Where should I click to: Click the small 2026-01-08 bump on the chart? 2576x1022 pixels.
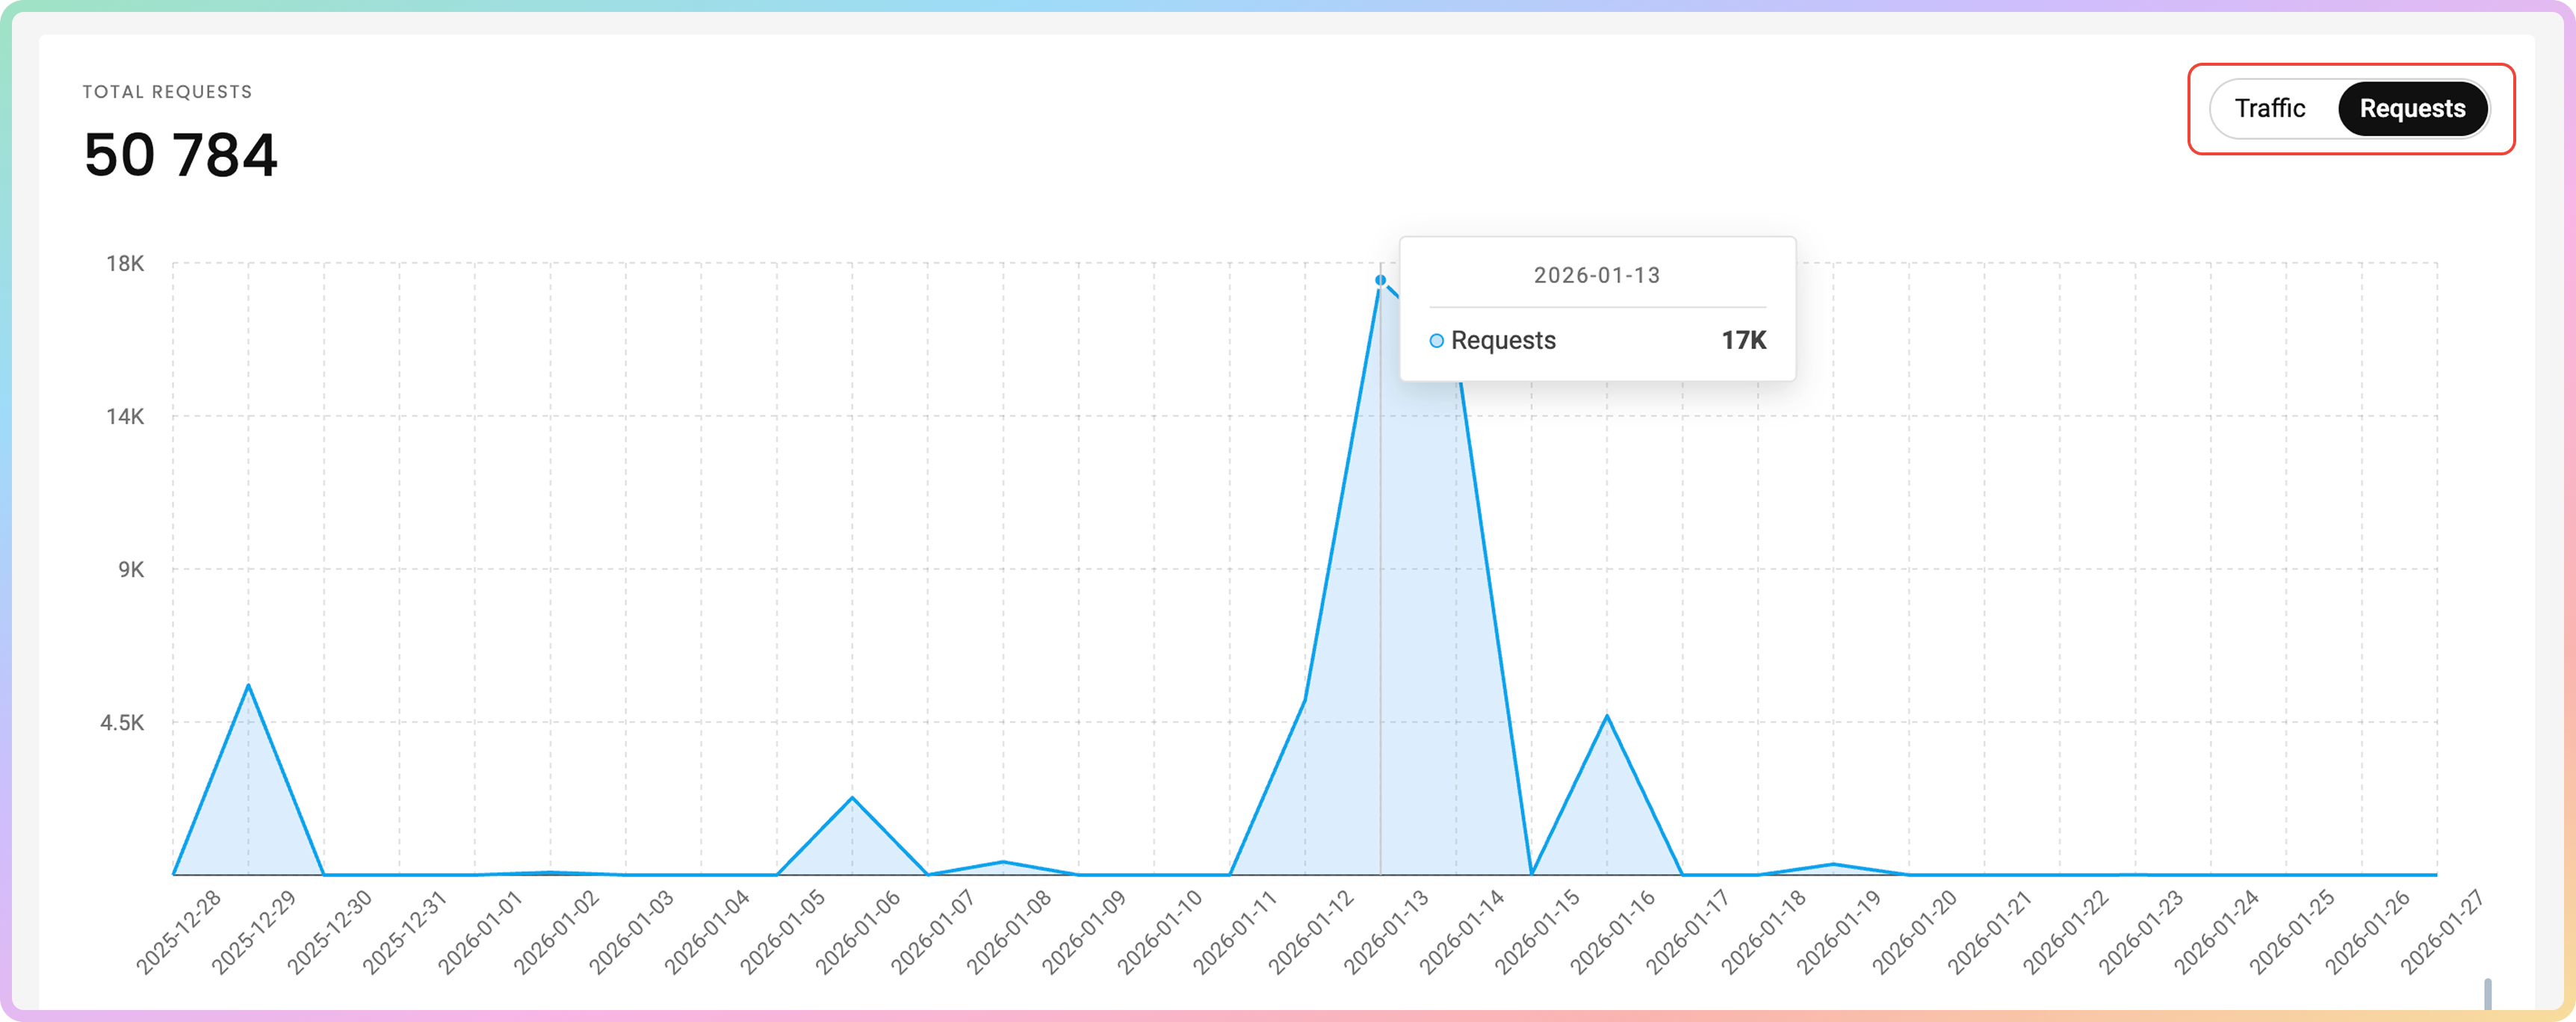click(1003, 862)
